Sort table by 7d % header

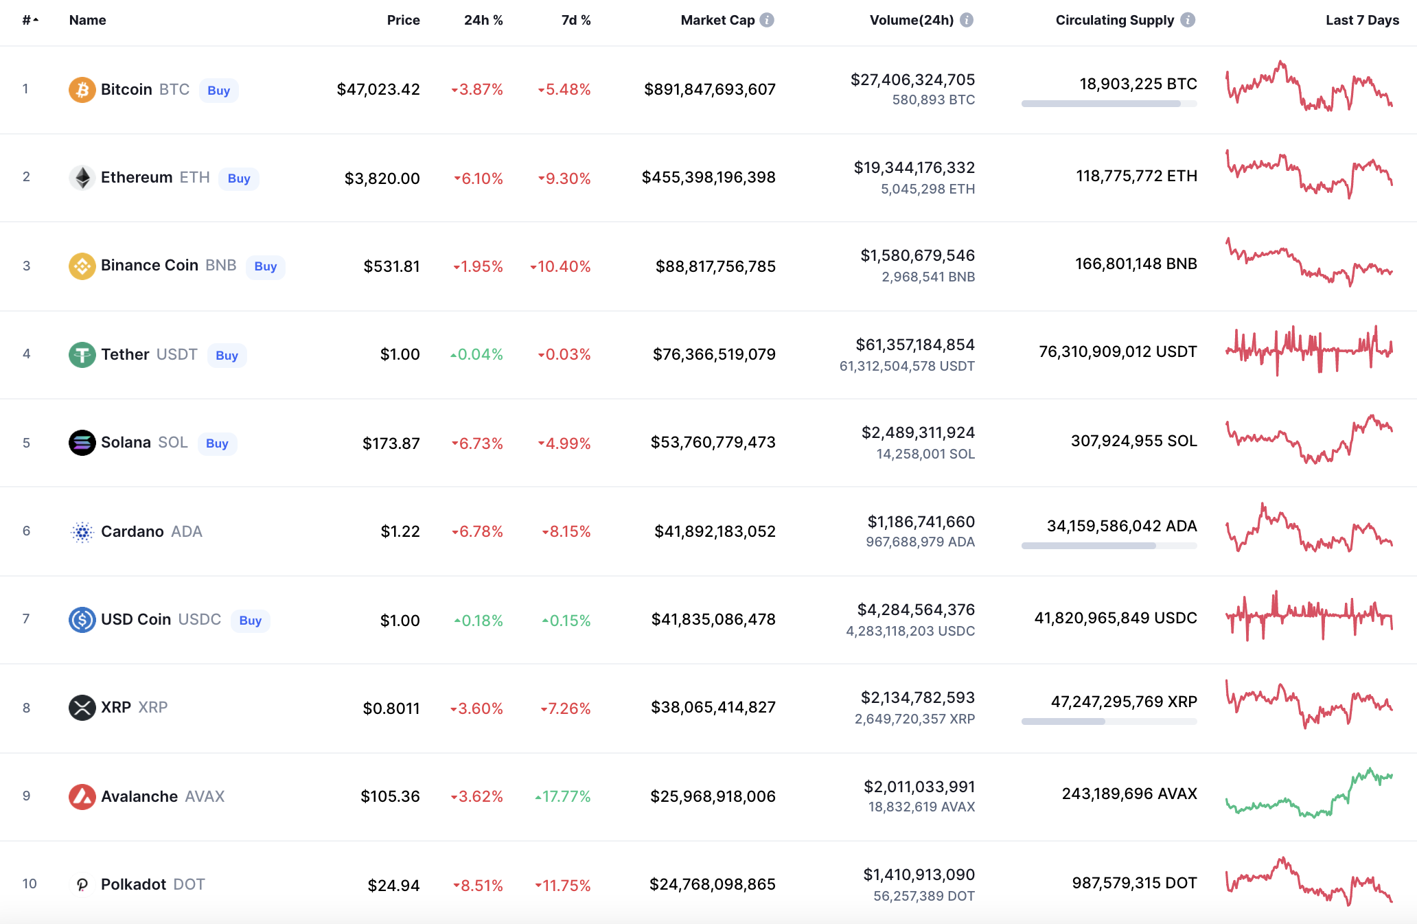tap(576, 20)
